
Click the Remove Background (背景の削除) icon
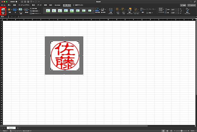[x=3, y=10]
